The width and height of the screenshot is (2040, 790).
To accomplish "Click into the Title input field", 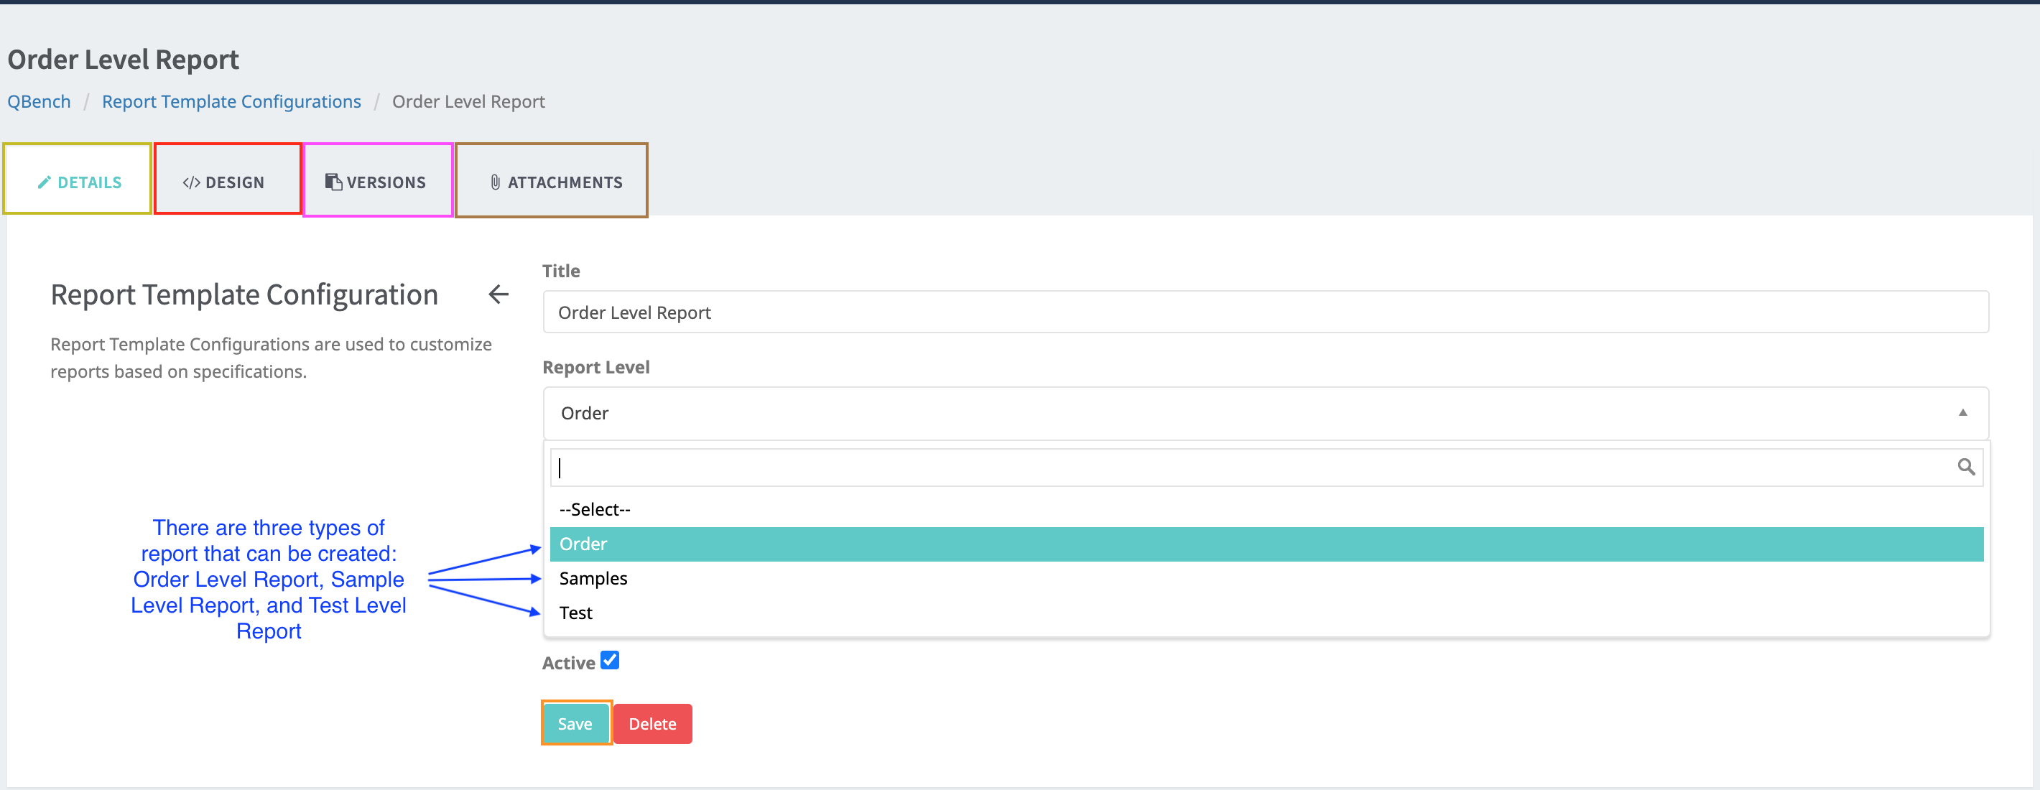I will coord(1265,312).
